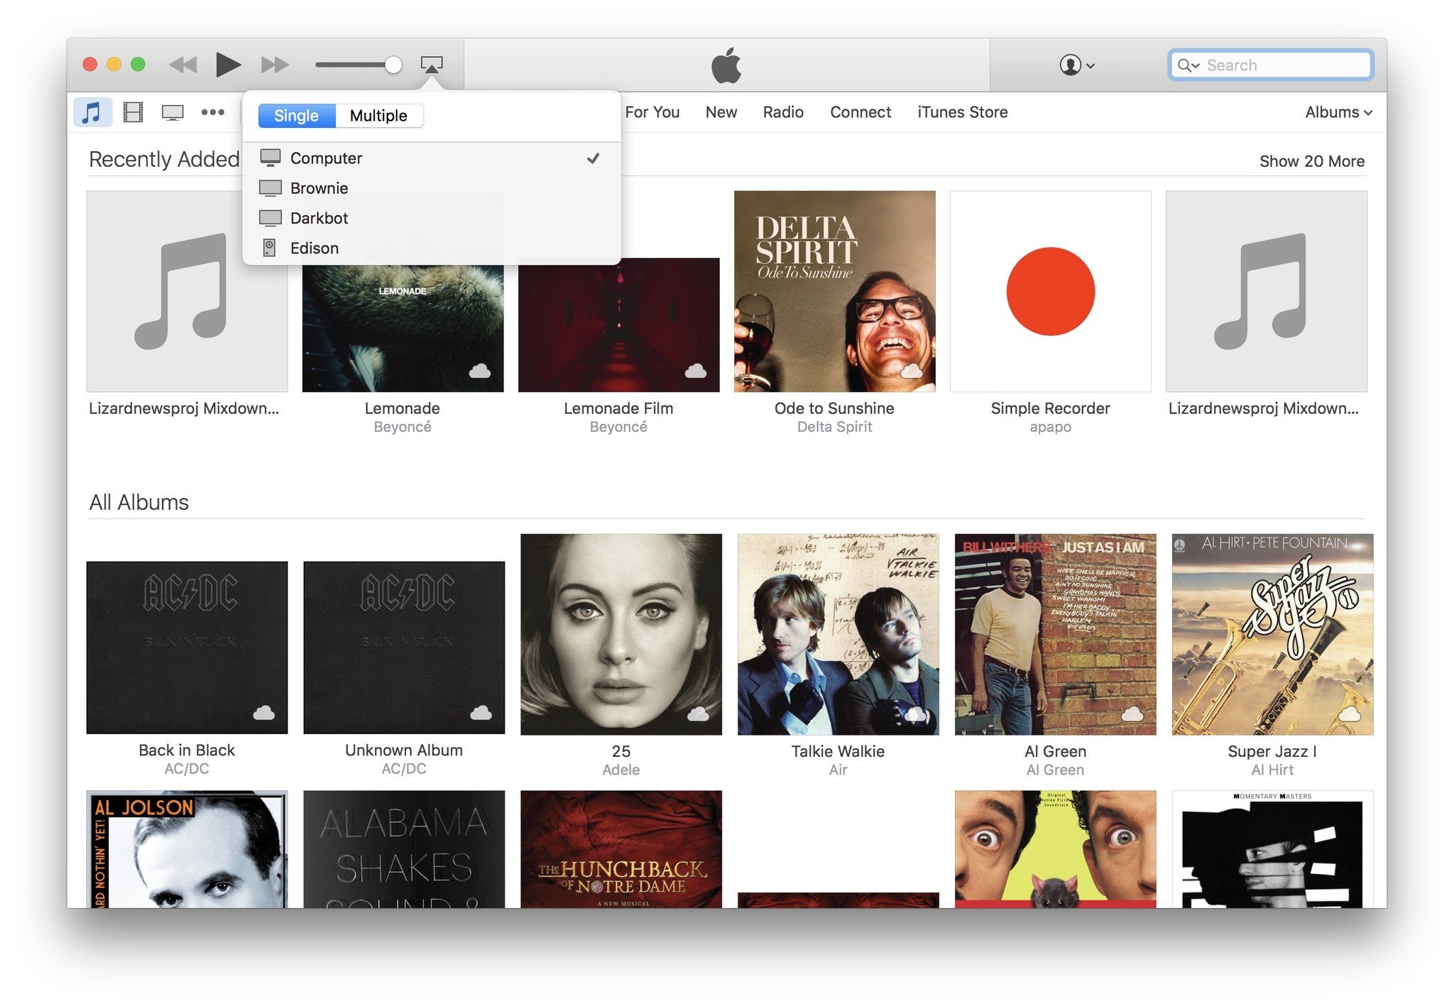Click the iCloud icon on Al Green album
Image resolution: width=1454 pixels, height=1004 pixels.
(1132, 714)
